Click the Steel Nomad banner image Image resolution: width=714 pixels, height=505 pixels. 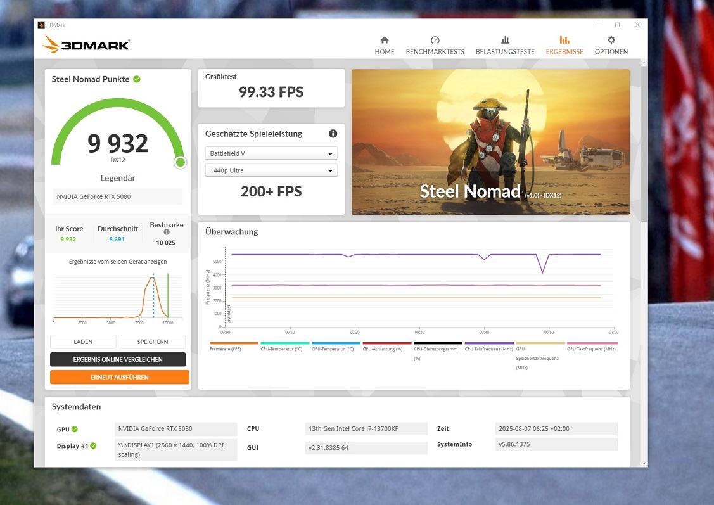pos(490,142)
